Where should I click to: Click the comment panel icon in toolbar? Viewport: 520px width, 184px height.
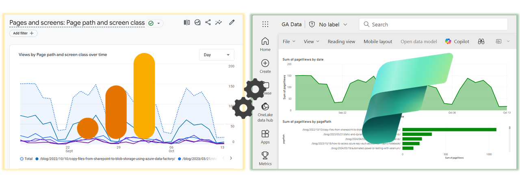click(498, 41)
